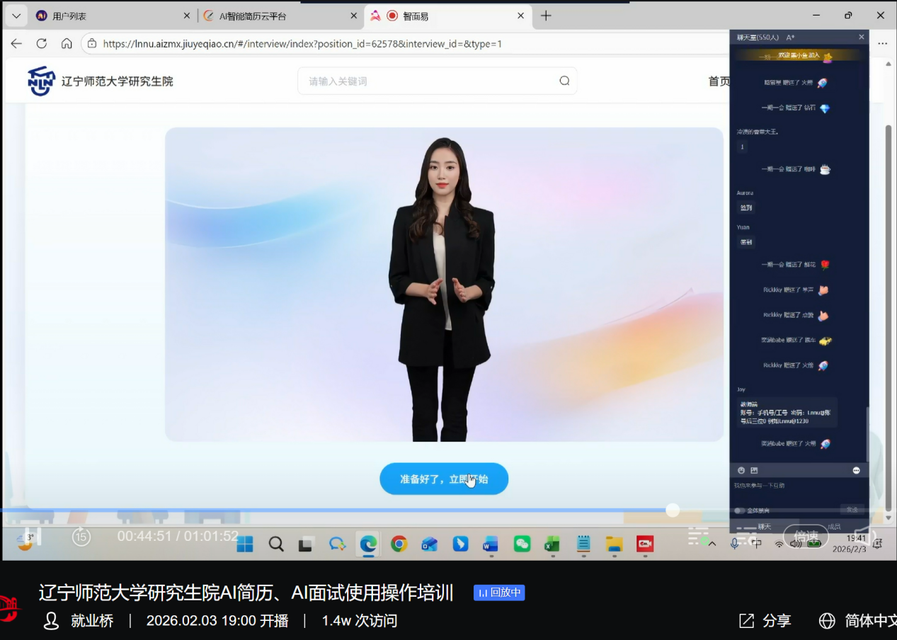Expand the system tray hidden icons arrow
The width and height of the screenshot is (897, 640).
point(712,544)
